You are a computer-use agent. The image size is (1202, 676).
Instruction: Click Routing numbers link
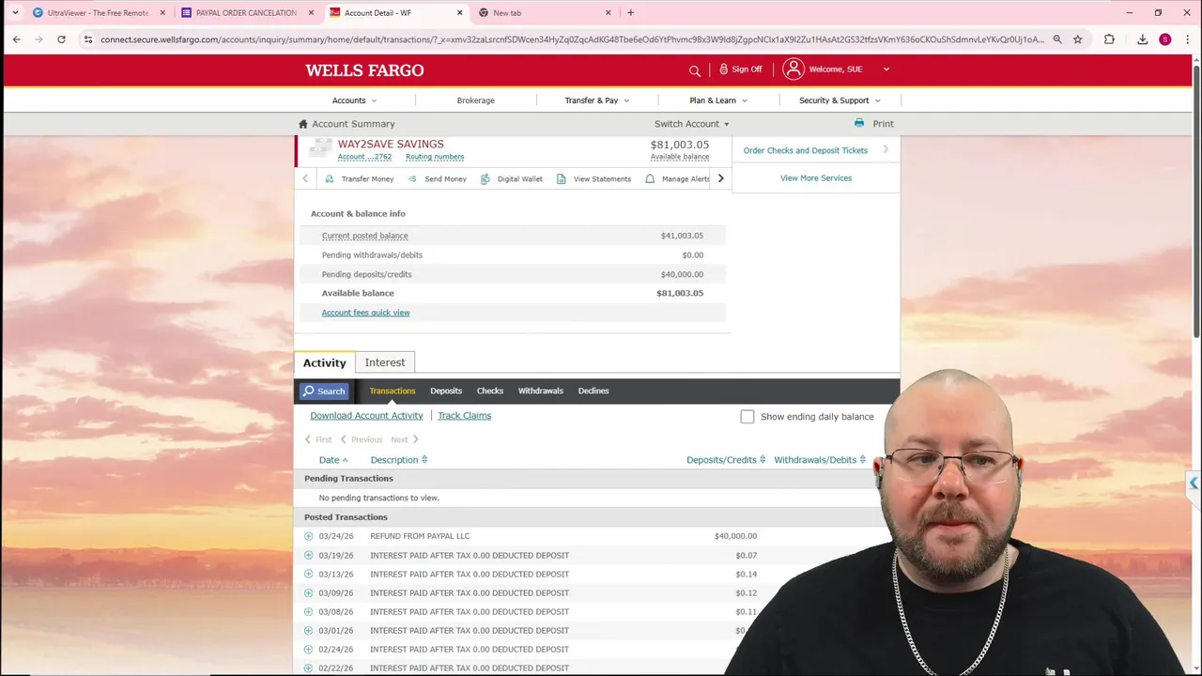435,157
